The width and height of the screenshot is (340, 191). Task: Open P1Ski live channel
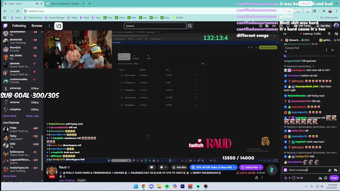coord(22,130)
